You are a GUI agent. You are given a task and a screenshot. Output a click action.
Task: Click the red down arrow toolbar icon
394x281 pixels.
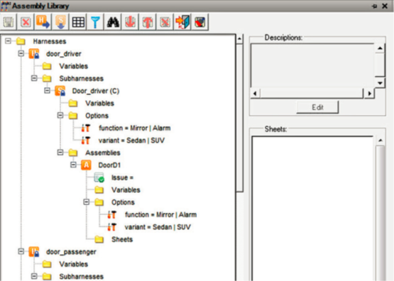pos(130,22)
